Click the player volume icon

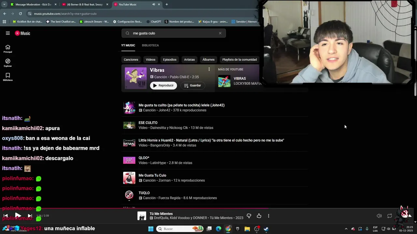point(379,216)
